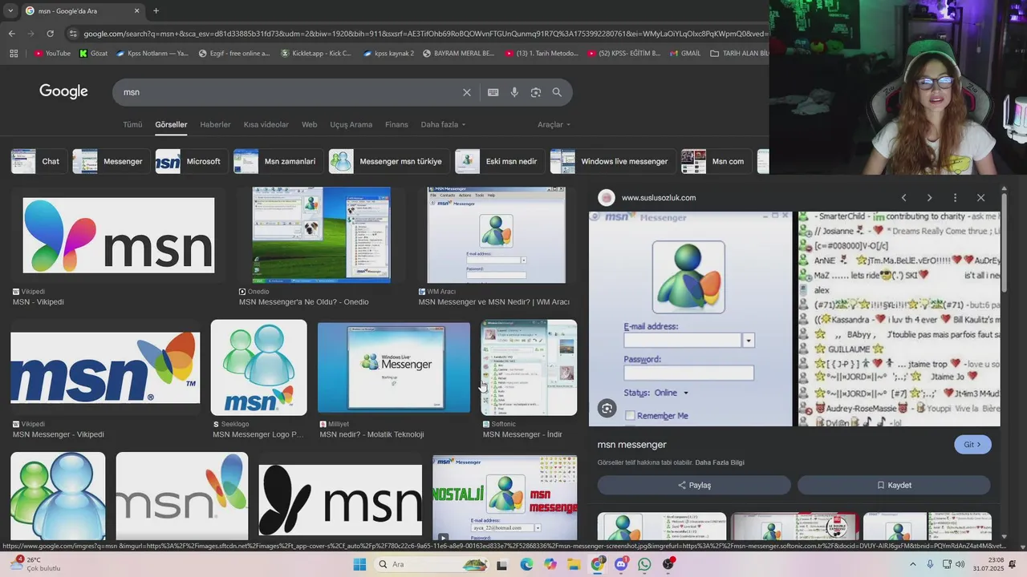Open the Seeklogo MSN Messenger Logo thumbnail
Viewport: 1027px width, 577px height.
(258, 368)
